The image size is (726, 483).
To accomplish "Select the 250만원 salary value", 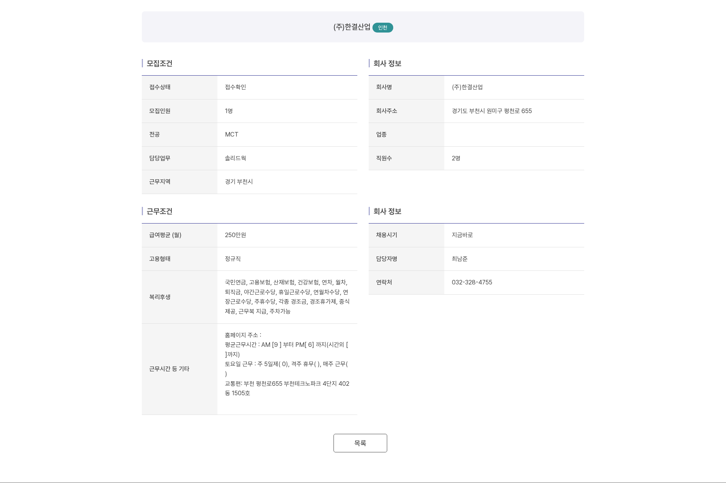I will pyautogui.click(x=236, y=235).
